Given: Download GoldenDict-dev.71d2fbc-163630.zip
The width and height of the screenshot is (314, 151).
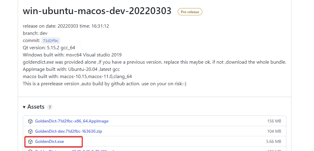Looking at the screenshot, I should 68,131.
